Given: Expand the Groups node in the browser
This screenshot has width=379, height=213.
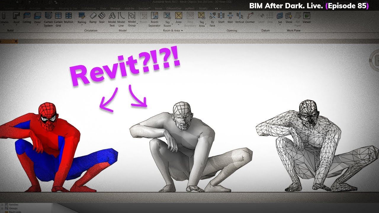Looking at the screenshot, I should point(2,208).
